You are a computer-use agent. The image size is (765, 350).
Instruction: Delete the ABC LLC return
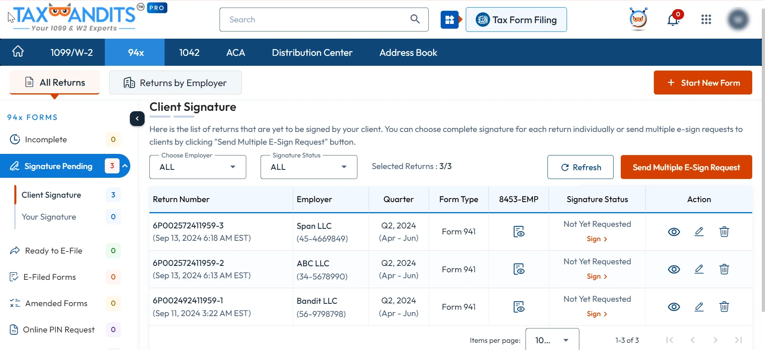[x=724, y=269]
